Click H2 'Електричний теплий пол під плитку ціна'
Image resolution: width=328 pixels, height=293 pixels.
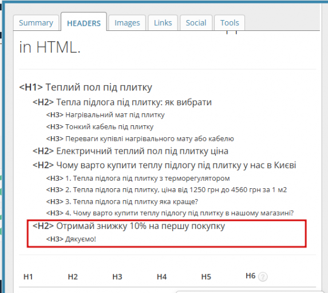pos(131,151)
